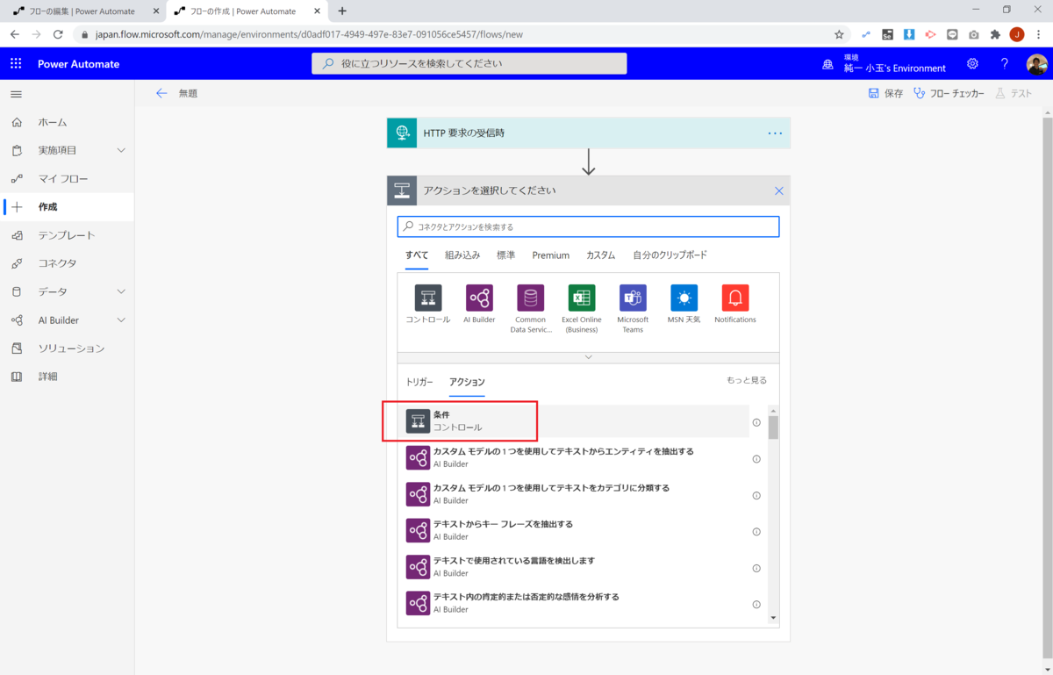The image size is (1053, 675).
Task: Click the Chrome address bar URL
Action: (x=309, y=34)
